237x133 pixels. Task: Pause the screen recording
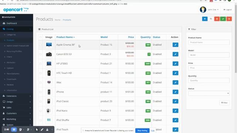[x=14, y=130]
